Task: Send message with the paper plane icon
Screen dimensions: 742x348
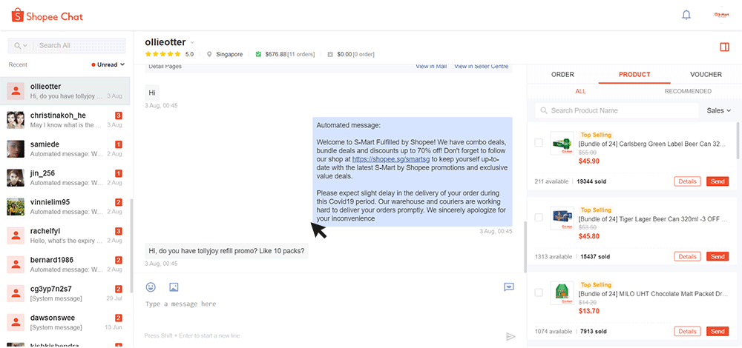Action: (510, 337)
